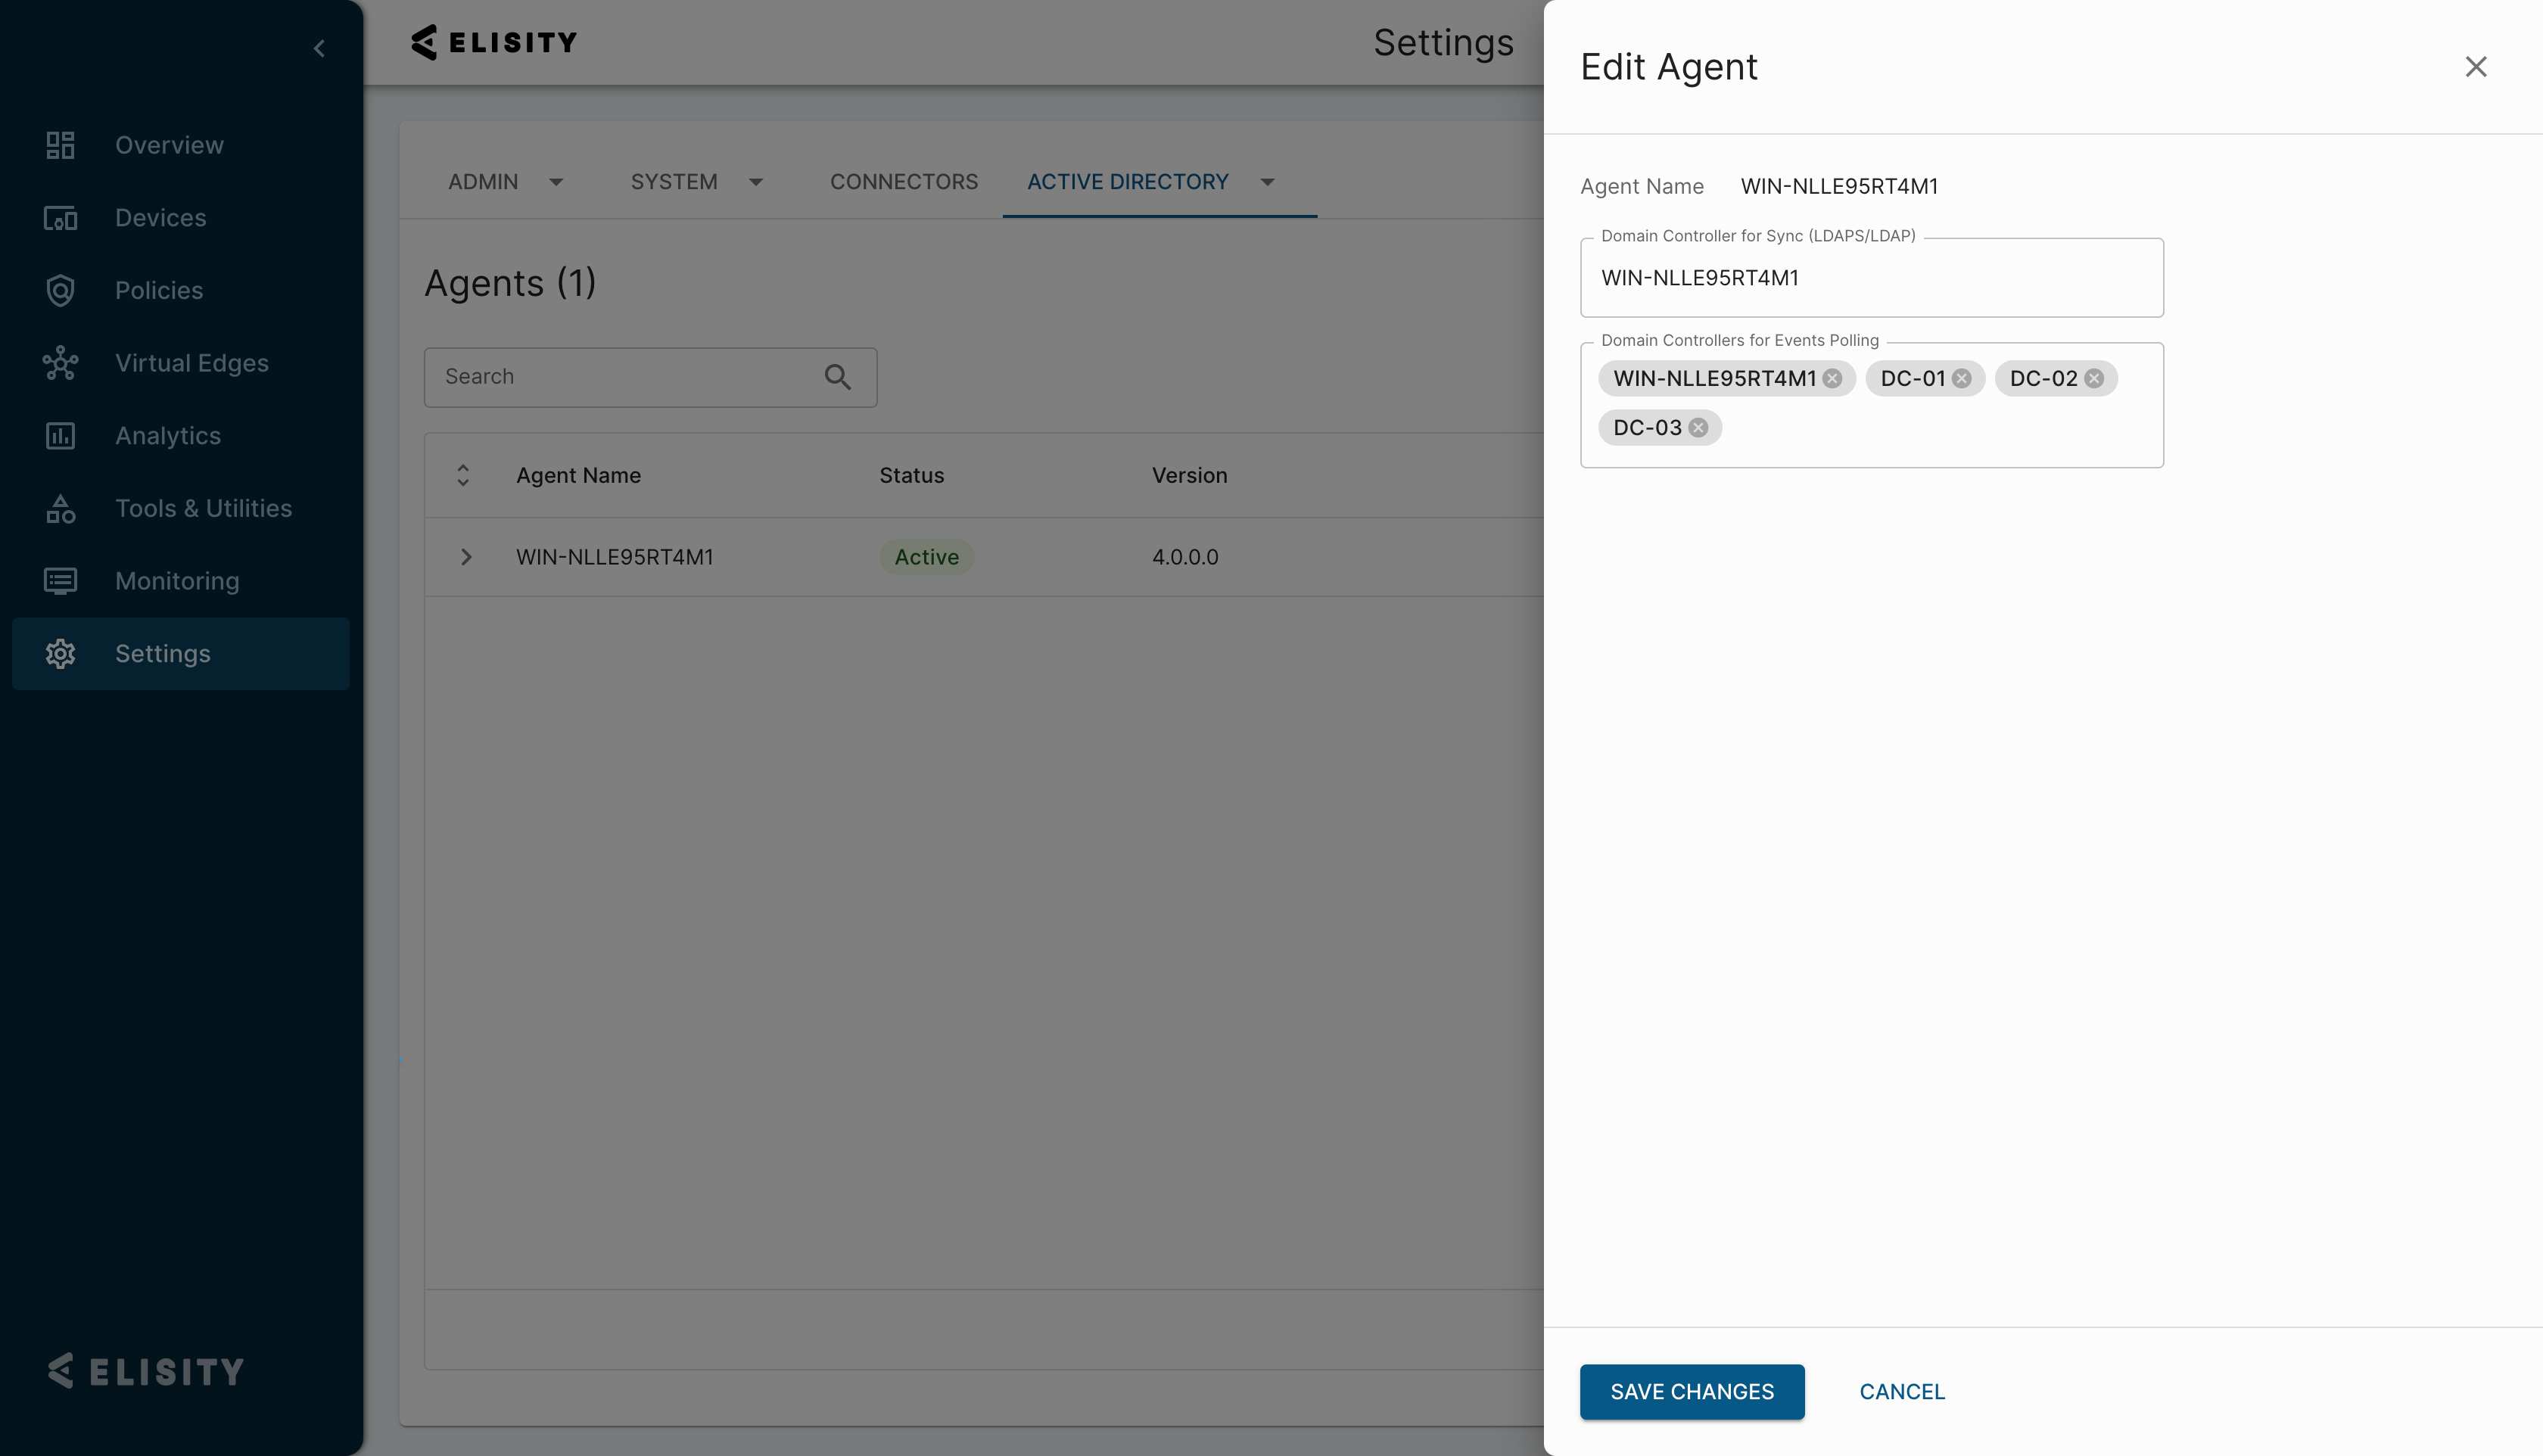Image resolution: width=2543 pixels, height=1456 pixels.
Task: Click the Status column header
Action: pos(911,475)
